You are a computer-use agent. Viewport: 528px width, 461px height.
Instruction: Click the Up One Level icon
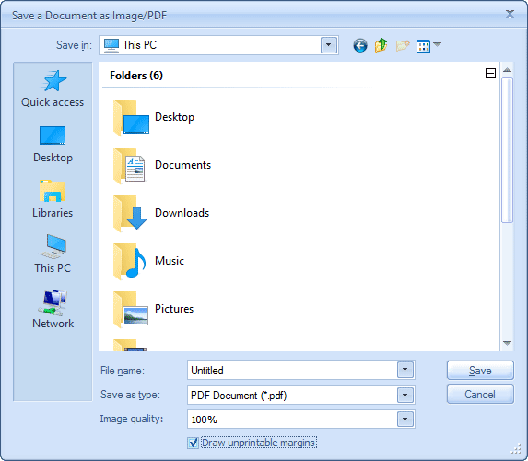(381, 45)
